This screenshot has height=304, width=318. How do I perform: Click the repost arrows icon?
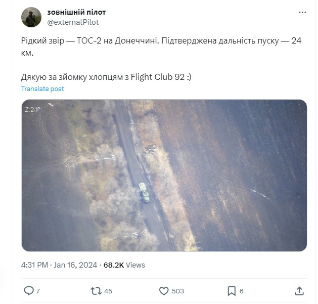pyautogui.click(x=96, y=291)
